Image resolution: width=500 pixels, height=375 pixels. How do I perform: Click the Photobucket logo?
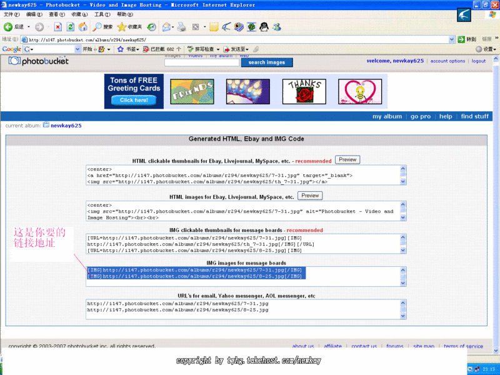click(x=39, y=61)
